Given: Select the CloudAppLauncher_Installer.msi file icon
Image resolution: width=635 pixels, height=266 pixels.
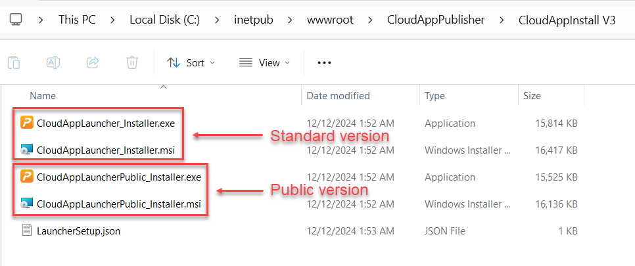Looking at the screenshot, I should click(x=27, y=149).
